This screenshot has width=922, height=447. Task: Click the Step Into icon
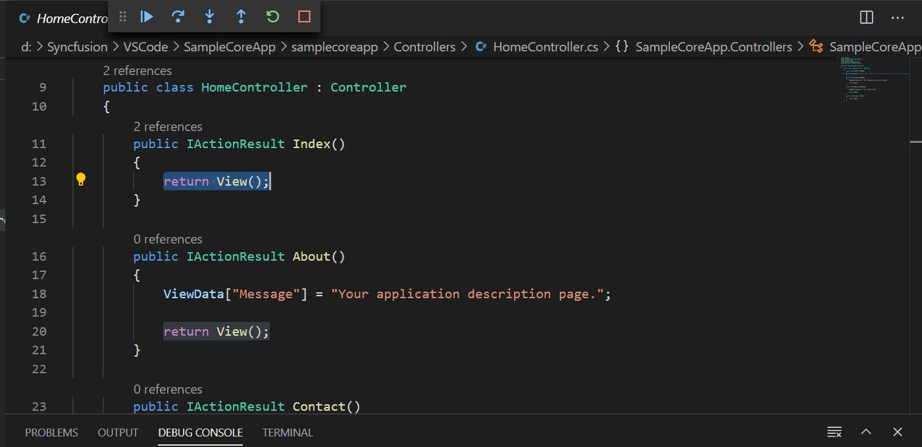pyautogui.click(x=209, y=16)
